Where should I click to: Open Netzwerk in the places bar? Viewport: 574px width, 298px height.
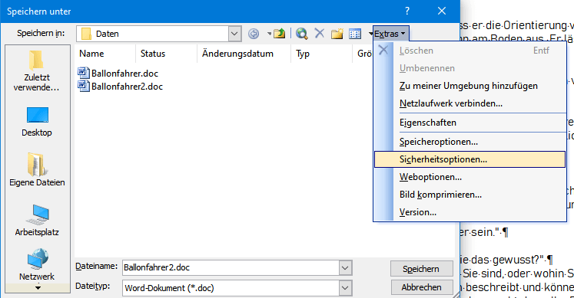37,264
